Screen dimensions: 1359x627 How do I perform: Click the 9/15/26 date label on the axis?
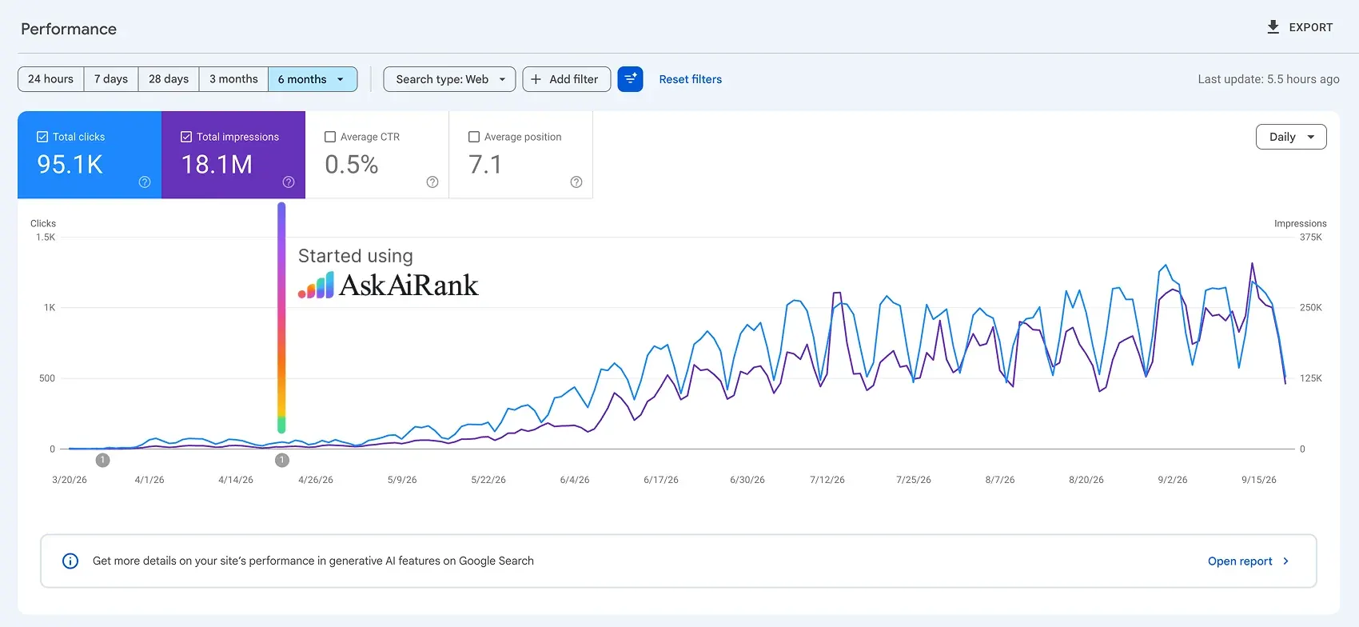[1259, 480]
